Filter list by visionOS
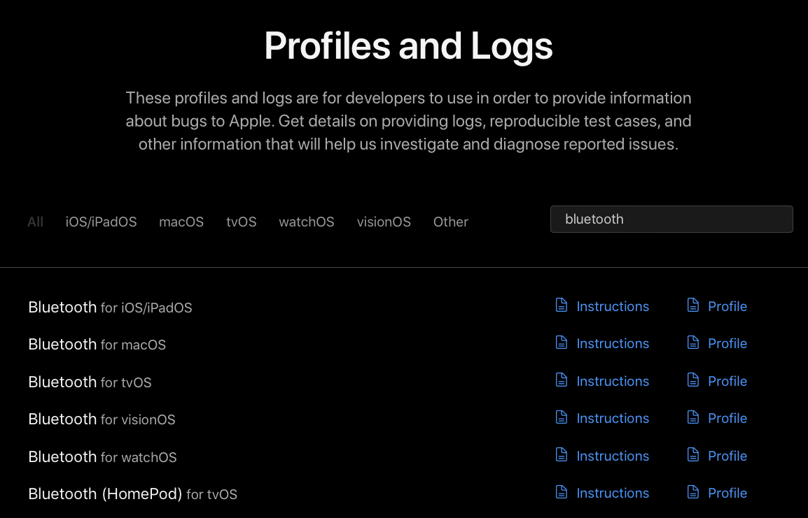 tap(384, 222)
